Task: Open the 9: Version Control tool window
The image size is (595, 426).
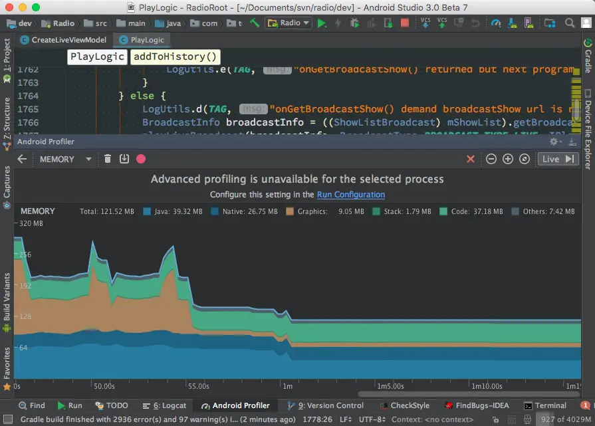Action: click(325, 405)
